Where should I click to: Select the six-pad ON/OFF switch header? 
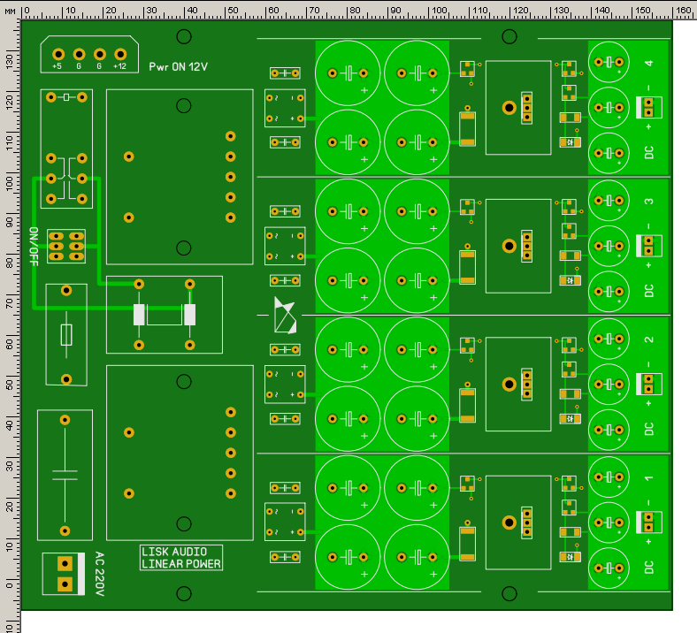(x=66, y=246)
